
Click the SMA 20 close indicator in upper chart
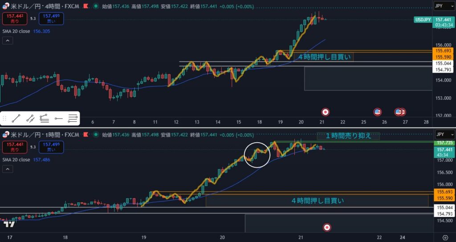coord(16,32)
